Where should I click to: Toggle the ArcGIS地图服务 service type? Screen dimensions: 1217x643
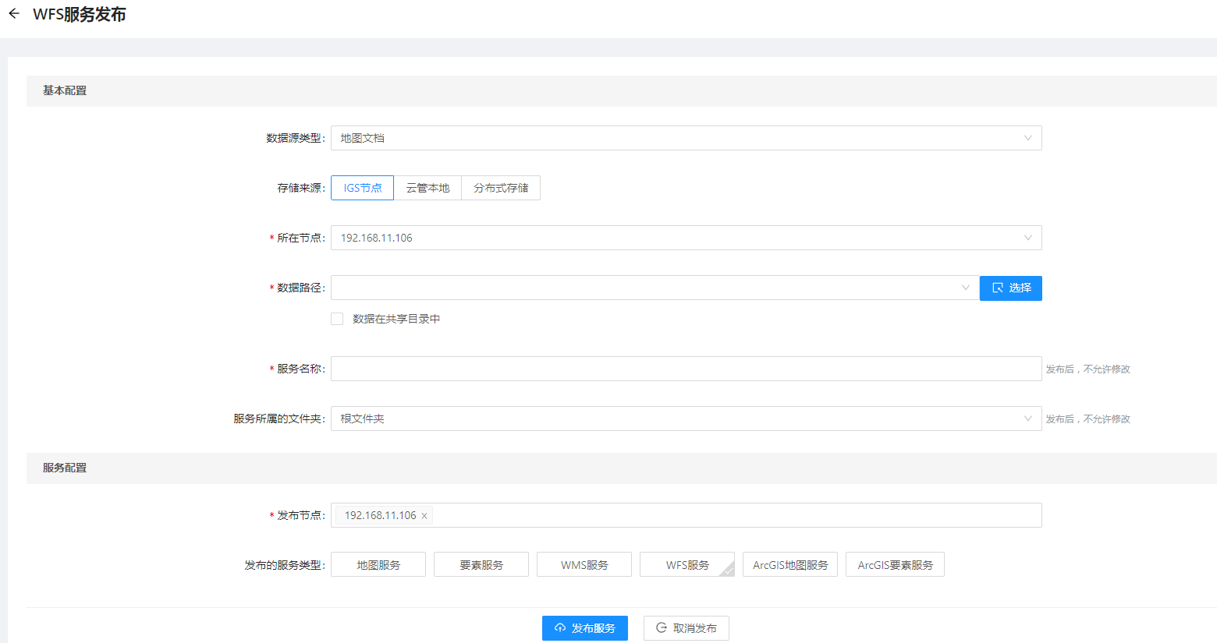click(x=790, y=564)
